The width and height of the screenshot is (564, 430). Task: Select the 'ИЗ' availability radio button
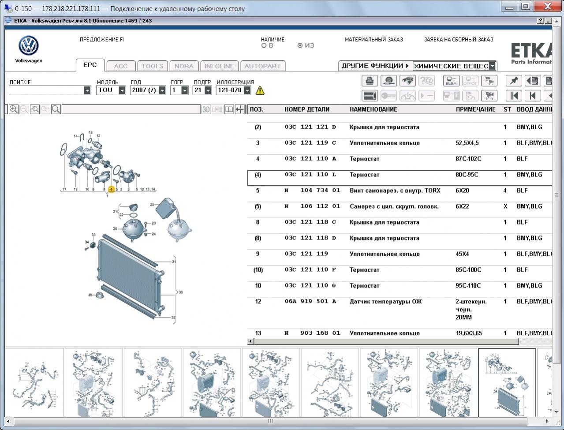point(300,45)
